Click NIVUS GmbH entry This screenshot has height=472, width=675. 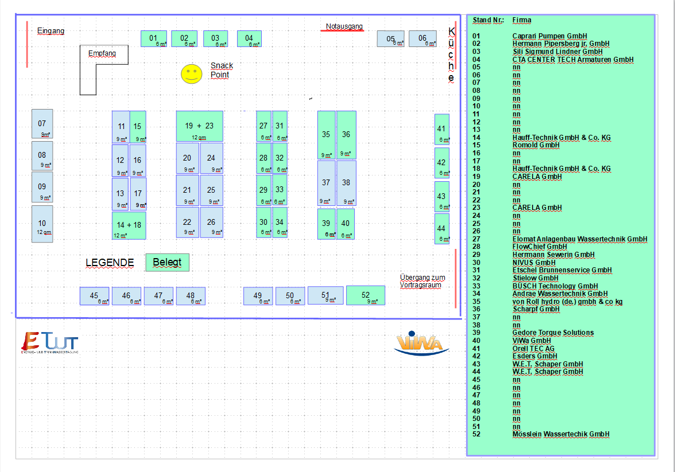[534, 263]
